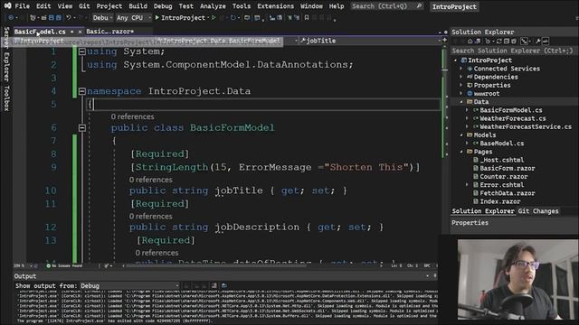Image resolution: width=579 pixels, height=325 pixels.
Task: Click the bookmark toolbar icon
Action: 307,18
